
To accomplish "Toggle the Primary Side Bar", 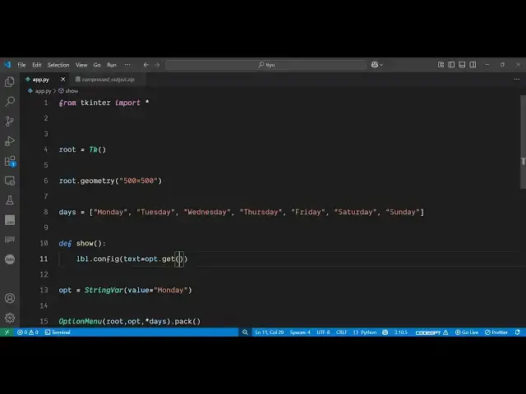I will click(451, 65).
